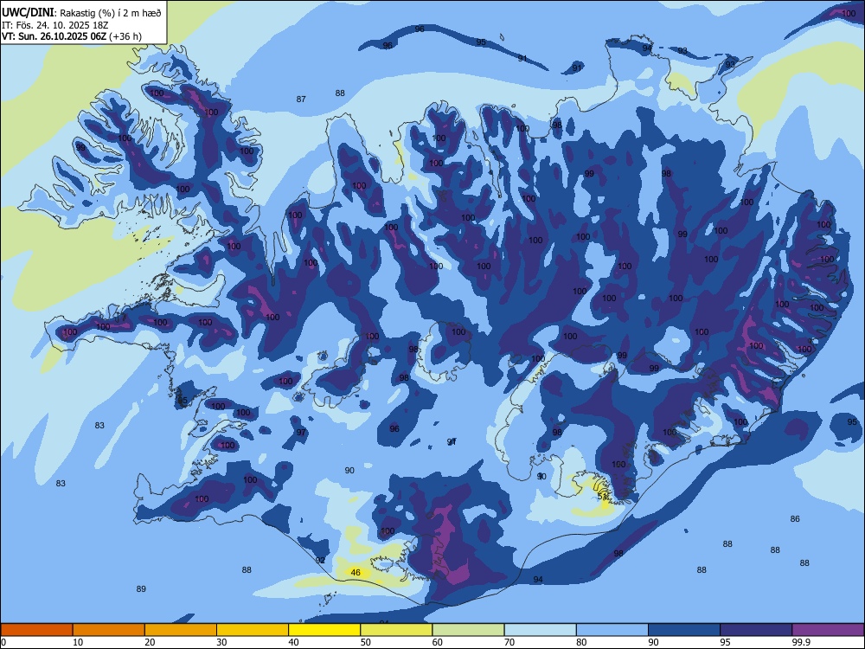The height and width of the screenshot is (649, 865).
Task: Click the '99.9' legend tick label
Action: tap(801, 642)
